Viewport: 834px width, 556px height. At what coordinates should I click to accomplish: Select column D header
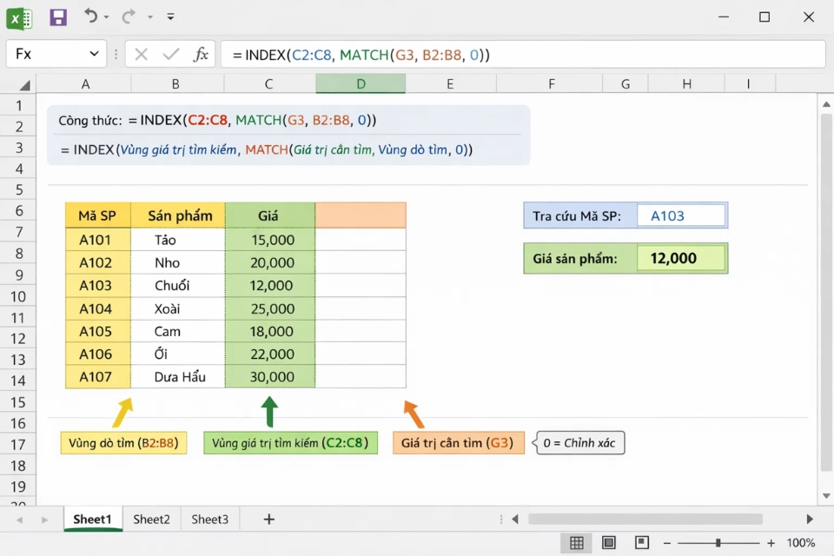[360, 84]
